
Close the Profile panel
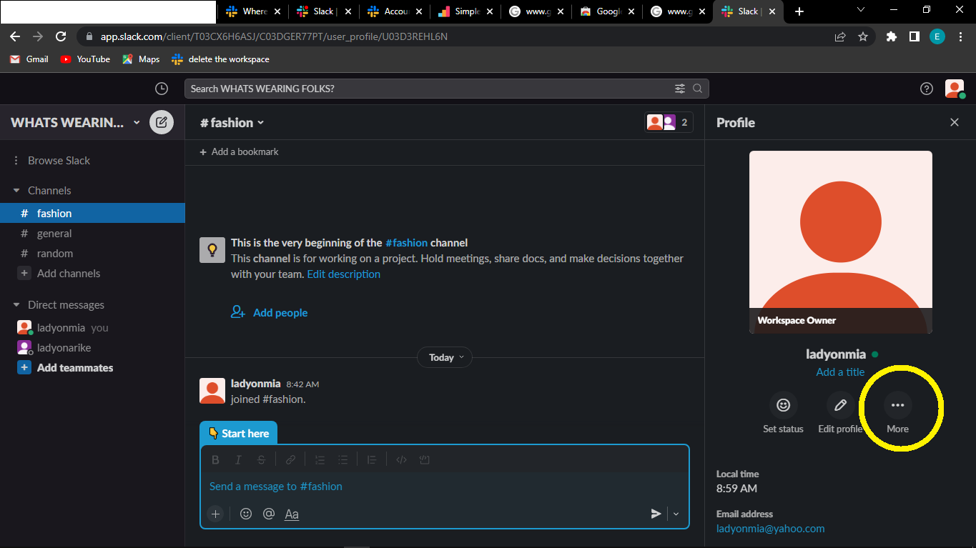[955, 122]
